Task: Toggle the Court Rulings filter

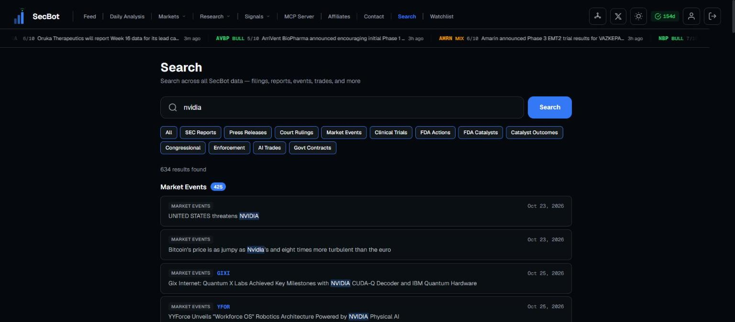Action: pos(297,132)
